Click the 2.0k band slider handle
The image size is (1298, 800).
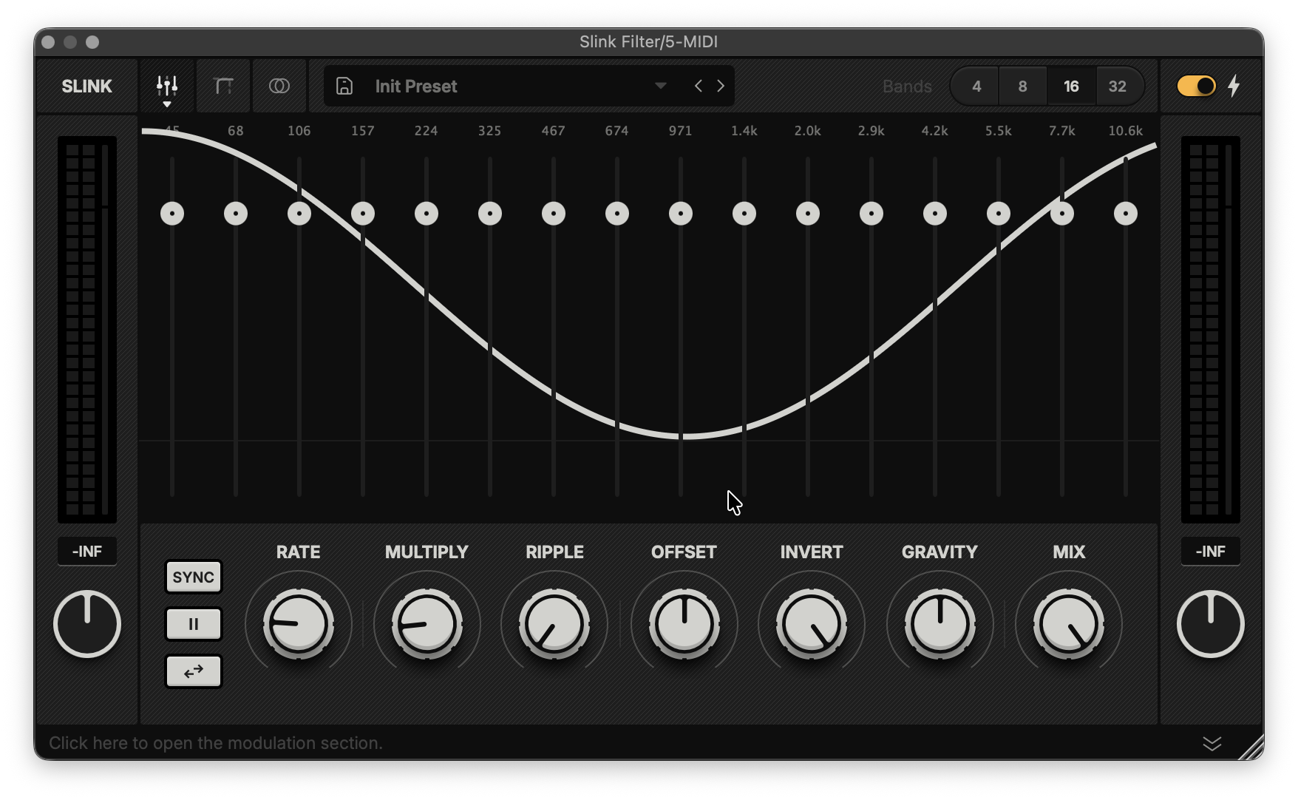click(x=808, y=214)
